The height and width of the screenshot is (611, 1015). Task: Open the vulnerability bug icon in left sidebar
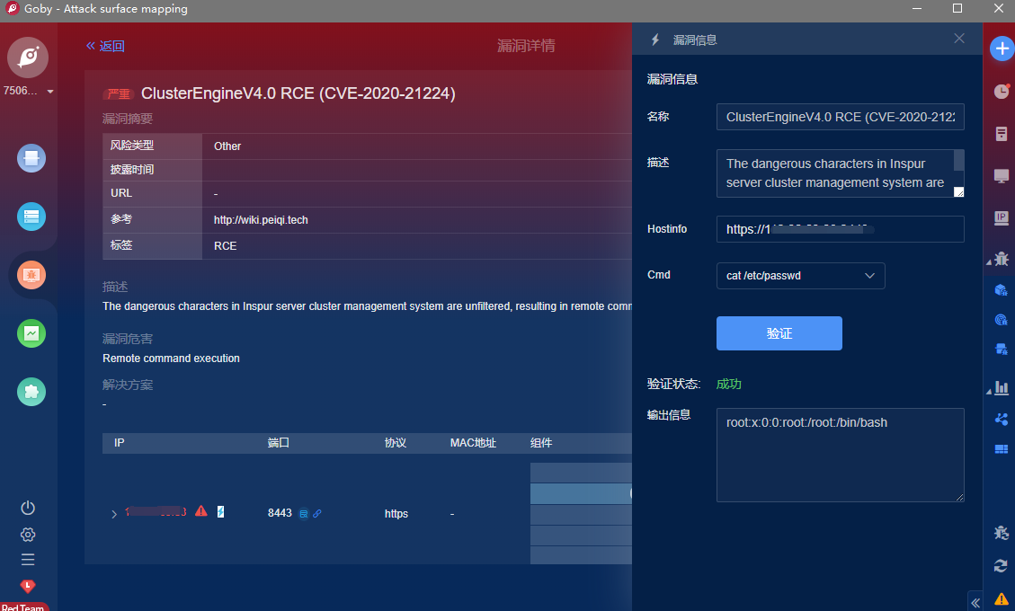click(31, 275)
